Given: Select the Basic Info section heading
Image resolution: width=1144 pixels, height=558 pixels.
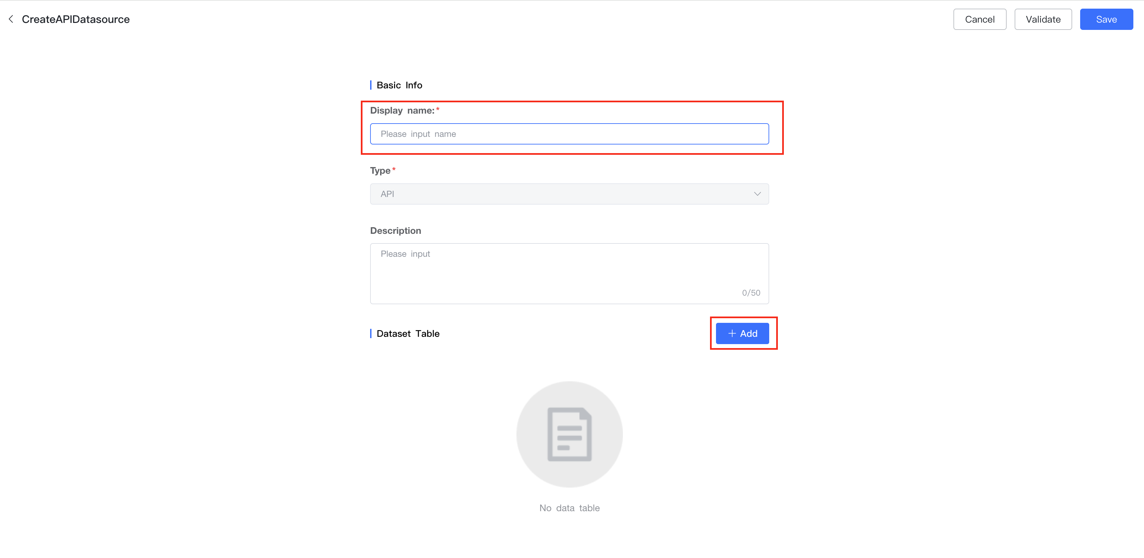Looking at the screenshot, I should tap(399, 85).
